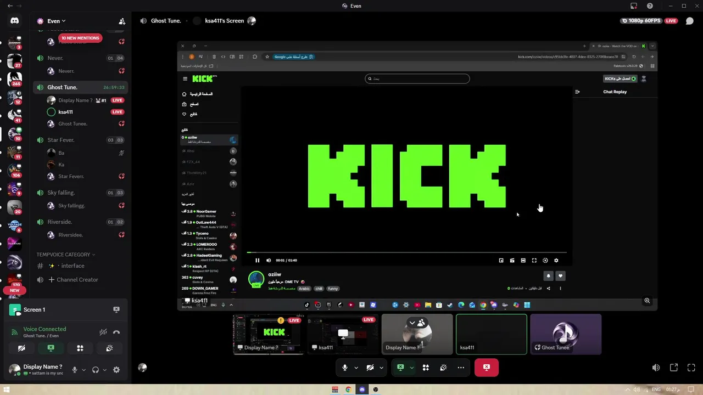Click the chevron on Display Name camera tile
The image size is (703, 395).
(x=412, y=323)
